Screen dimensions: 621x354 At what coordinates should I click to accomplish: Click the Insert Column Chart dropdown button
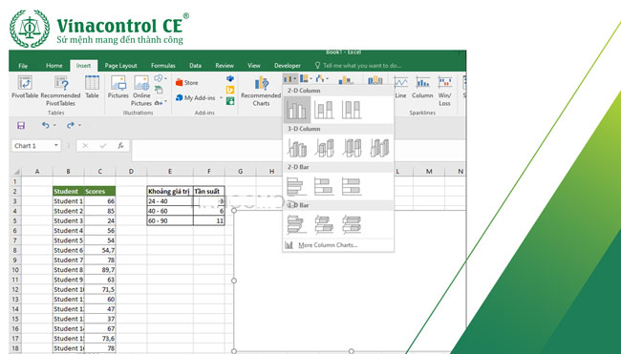(x=289, y=78)
